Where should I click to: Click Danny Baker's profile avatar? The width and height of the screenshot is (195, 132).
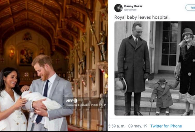(118, 8)
